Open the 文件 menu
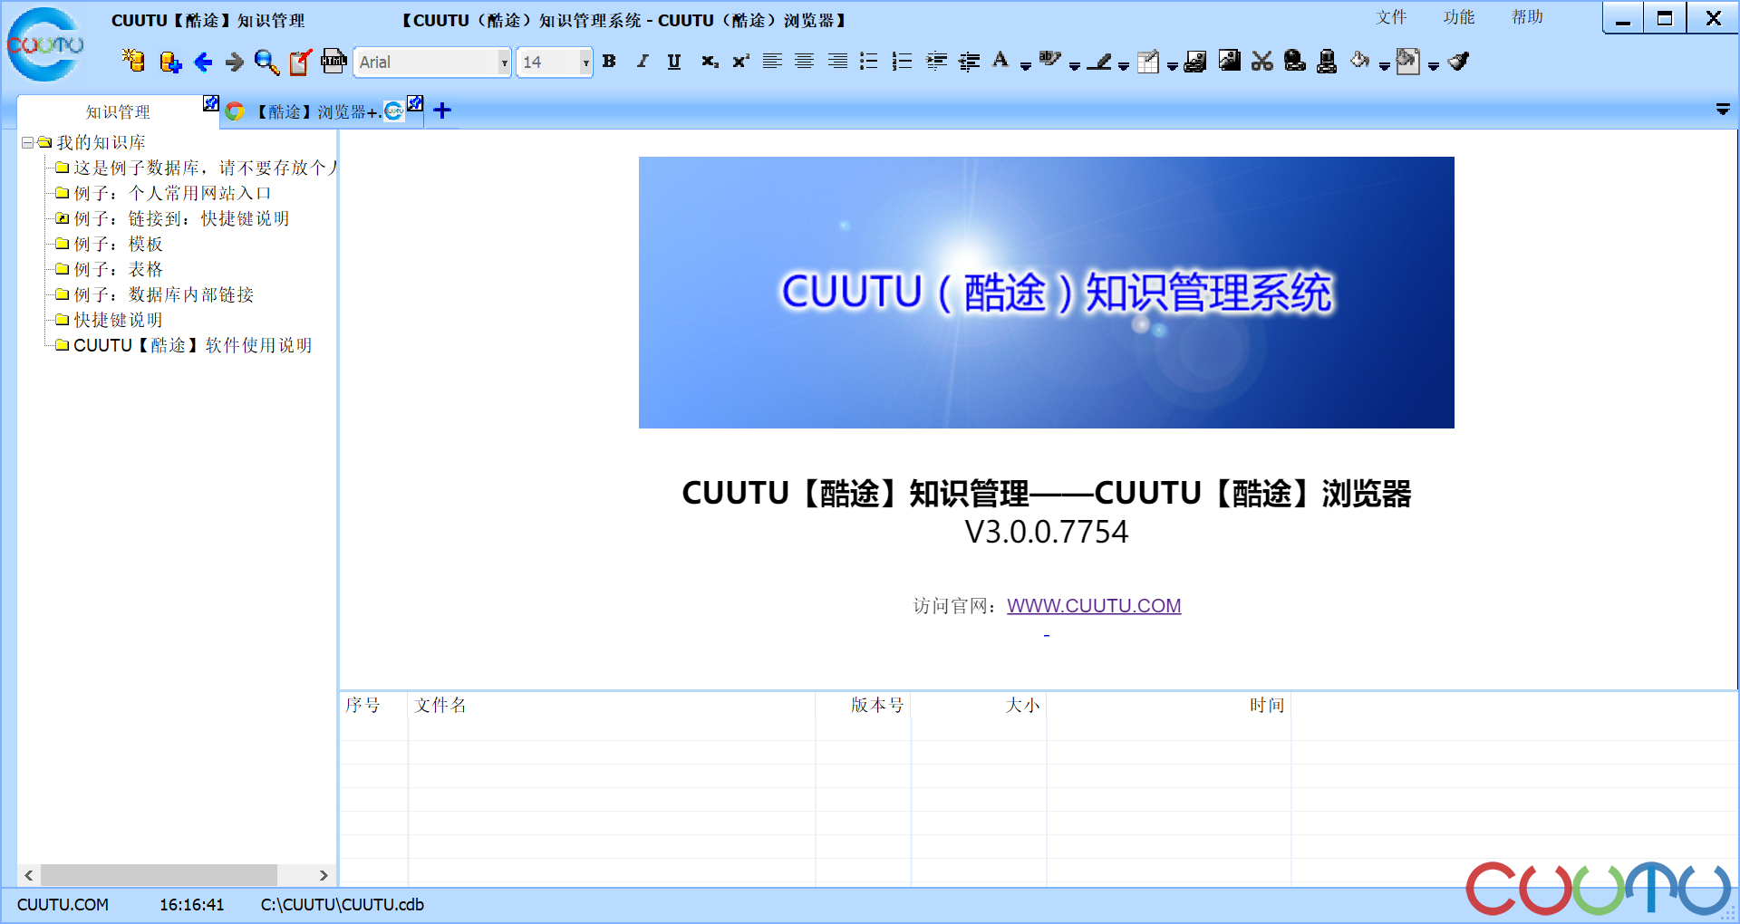This screenshot has height=924, width=1740. coord(1391,17)
